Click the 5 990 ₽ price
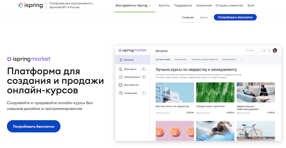Viewport: 286px width, 148px height. [271, 113]
